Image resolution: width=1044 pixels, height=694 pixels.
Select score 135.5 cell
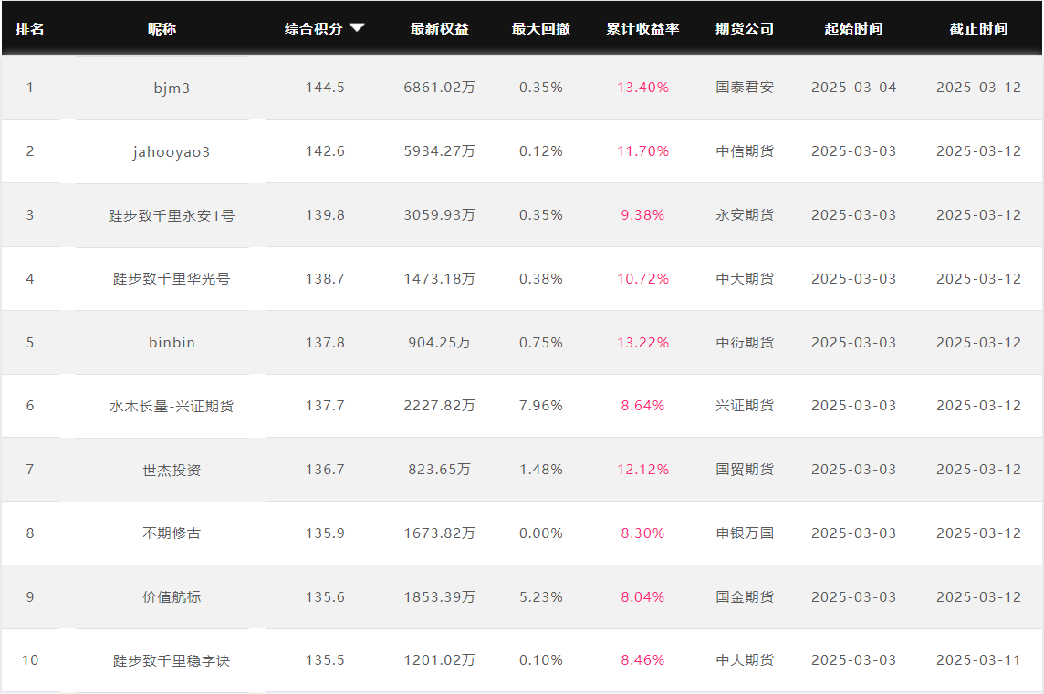[325, 660]
